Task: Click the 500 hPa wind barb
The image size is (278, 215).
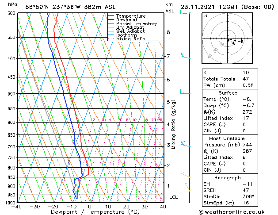Action: [x=185, y=92]
